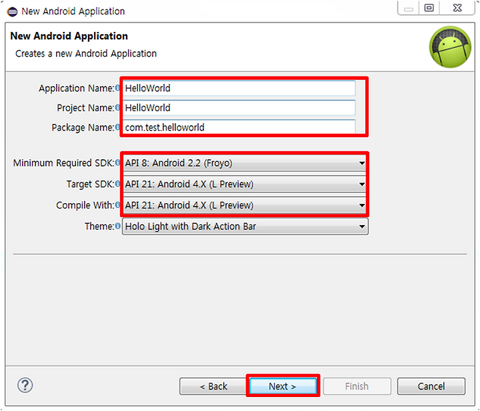Click the info icon beside Minimum Required SDK
Screen dimensions: 480x411
pyautogui.click(x=117, y=163)
